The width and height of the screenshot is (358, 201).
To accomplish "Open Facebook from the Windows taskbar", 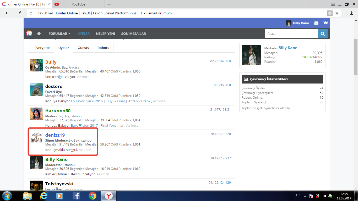I will 76,196.
